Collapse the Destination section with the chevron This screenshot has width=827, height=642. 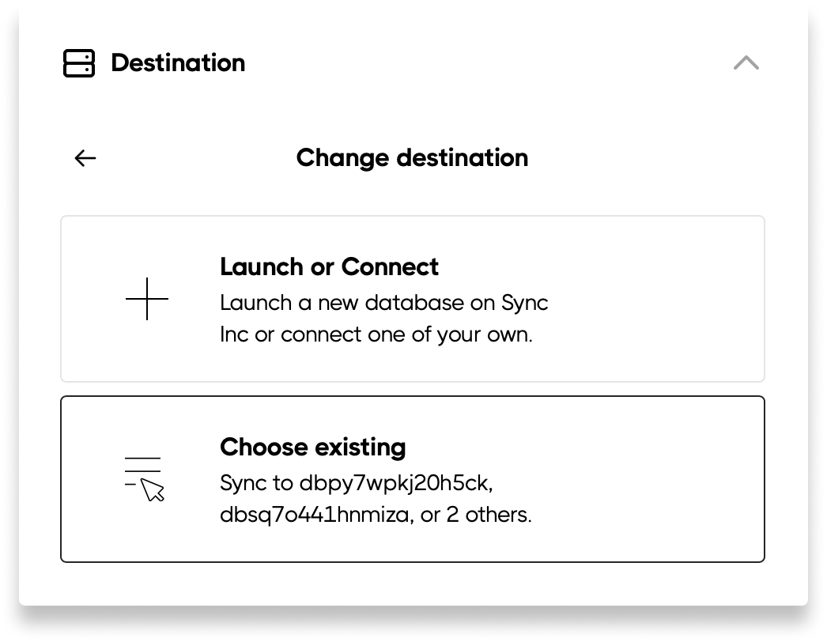746,62
